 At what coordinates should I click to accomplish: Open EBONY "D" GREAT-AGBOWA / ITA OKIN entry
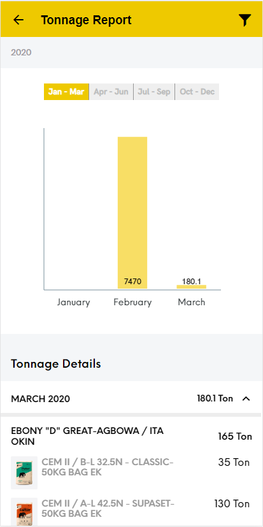pos(131,437)
